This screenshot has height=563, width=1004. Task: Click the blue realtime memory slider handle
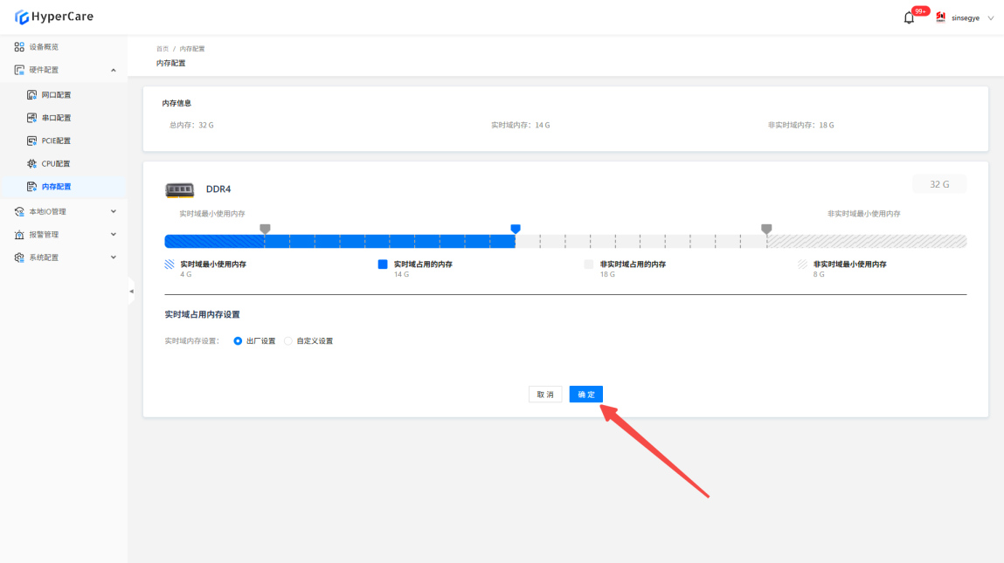[x=516, y=229]
